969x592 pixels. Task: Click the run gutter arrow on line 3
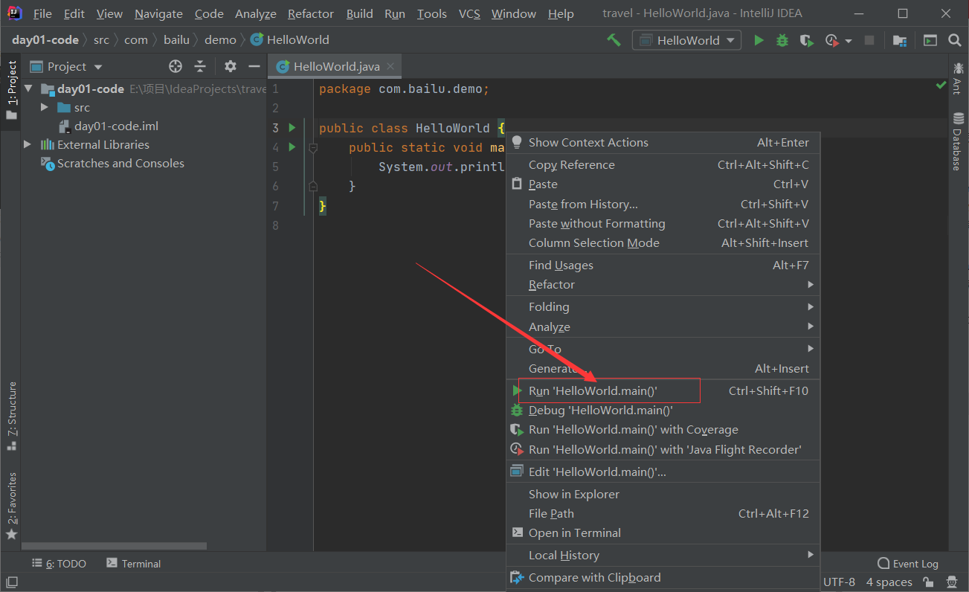[292, 127]
